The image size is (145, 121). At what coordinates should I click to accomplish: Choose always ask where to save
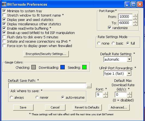(11, 97)
